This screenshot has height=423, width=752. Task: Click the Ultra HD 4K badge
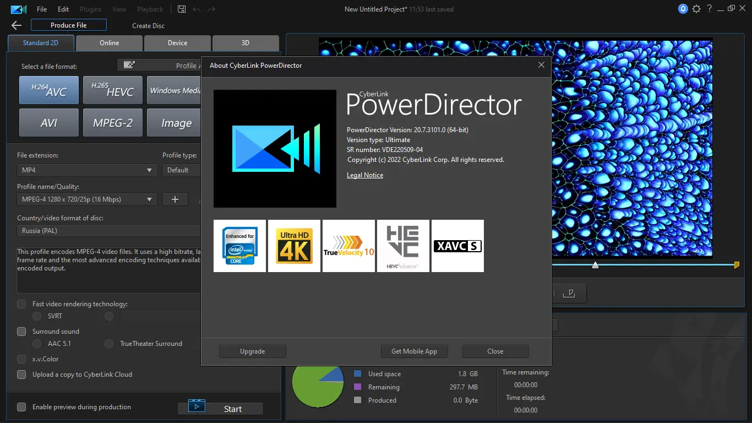tap(294, 246)
